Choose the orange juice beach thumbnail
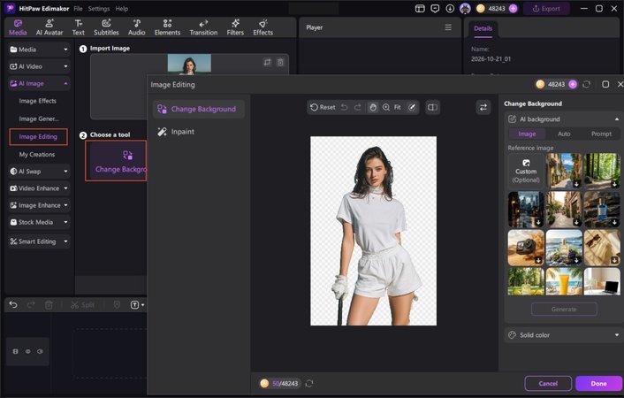 (564, 281)
